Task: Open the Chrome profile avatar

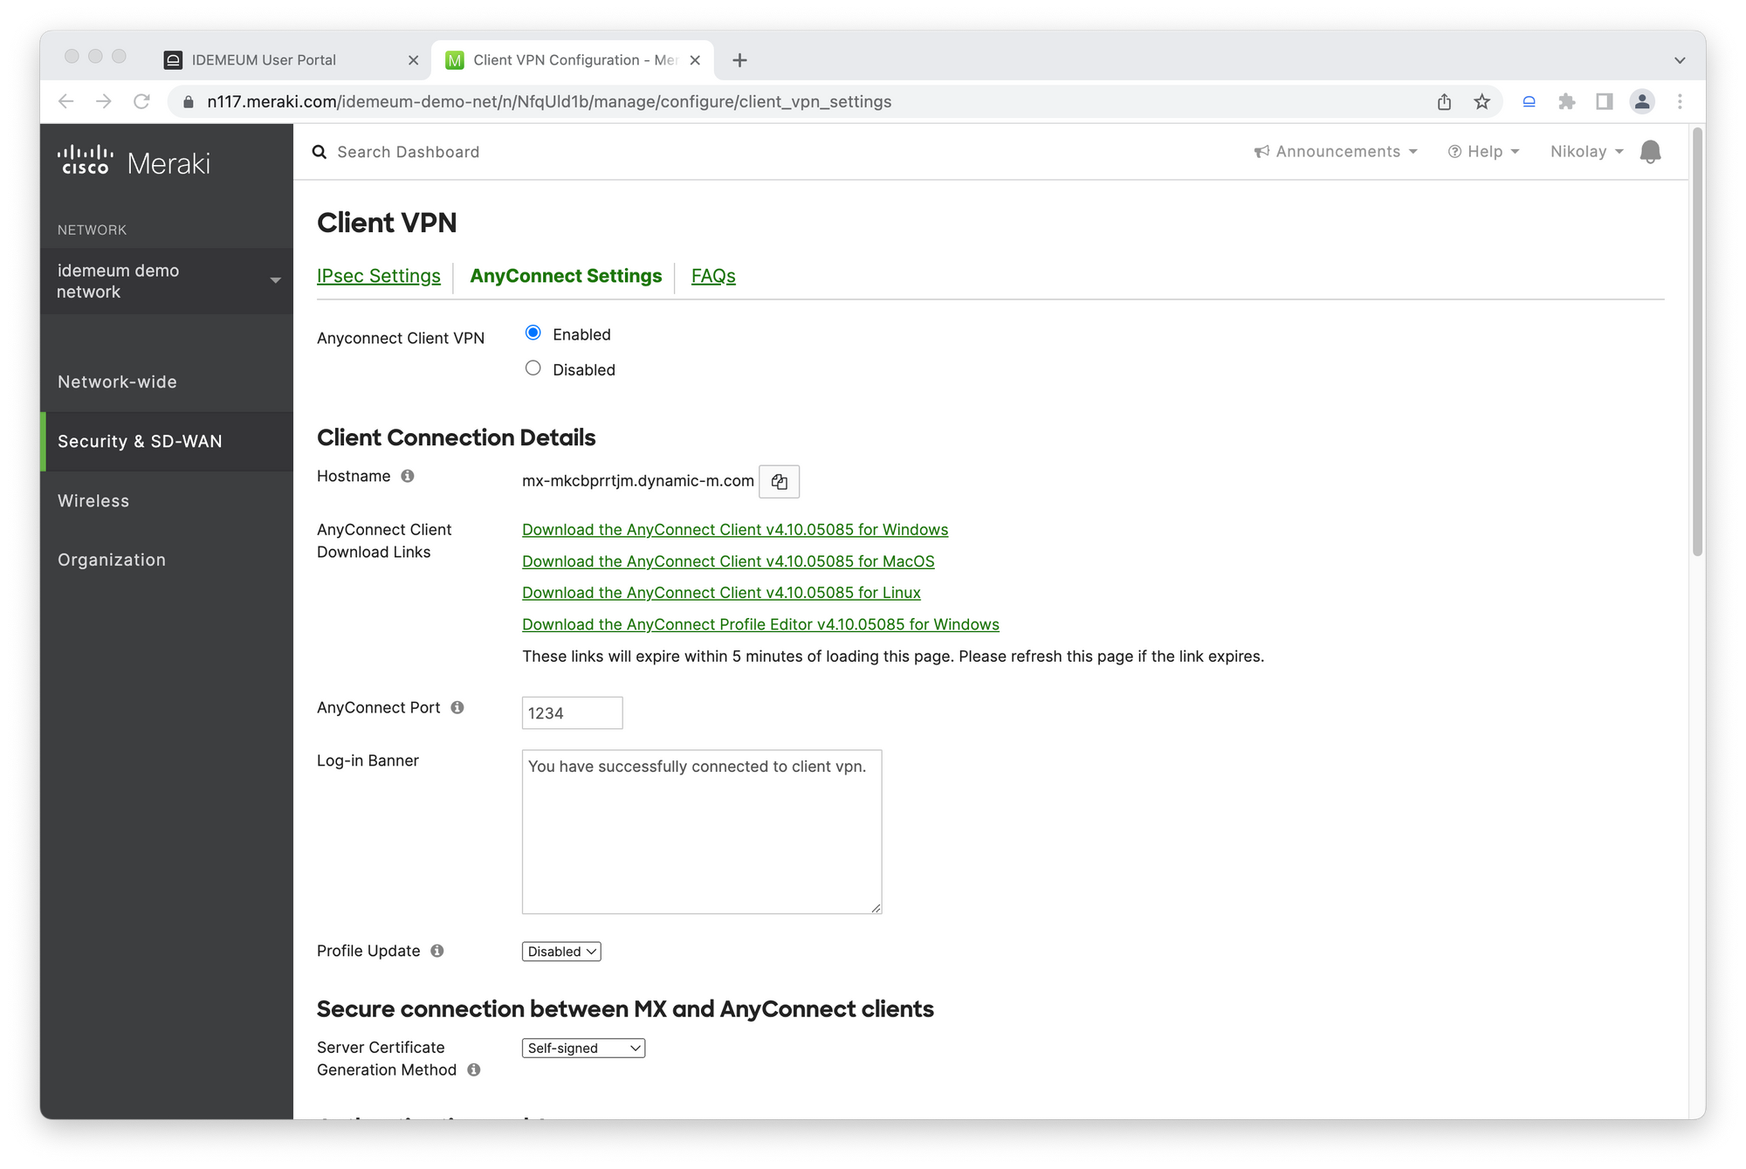Action: [1642, 101]
